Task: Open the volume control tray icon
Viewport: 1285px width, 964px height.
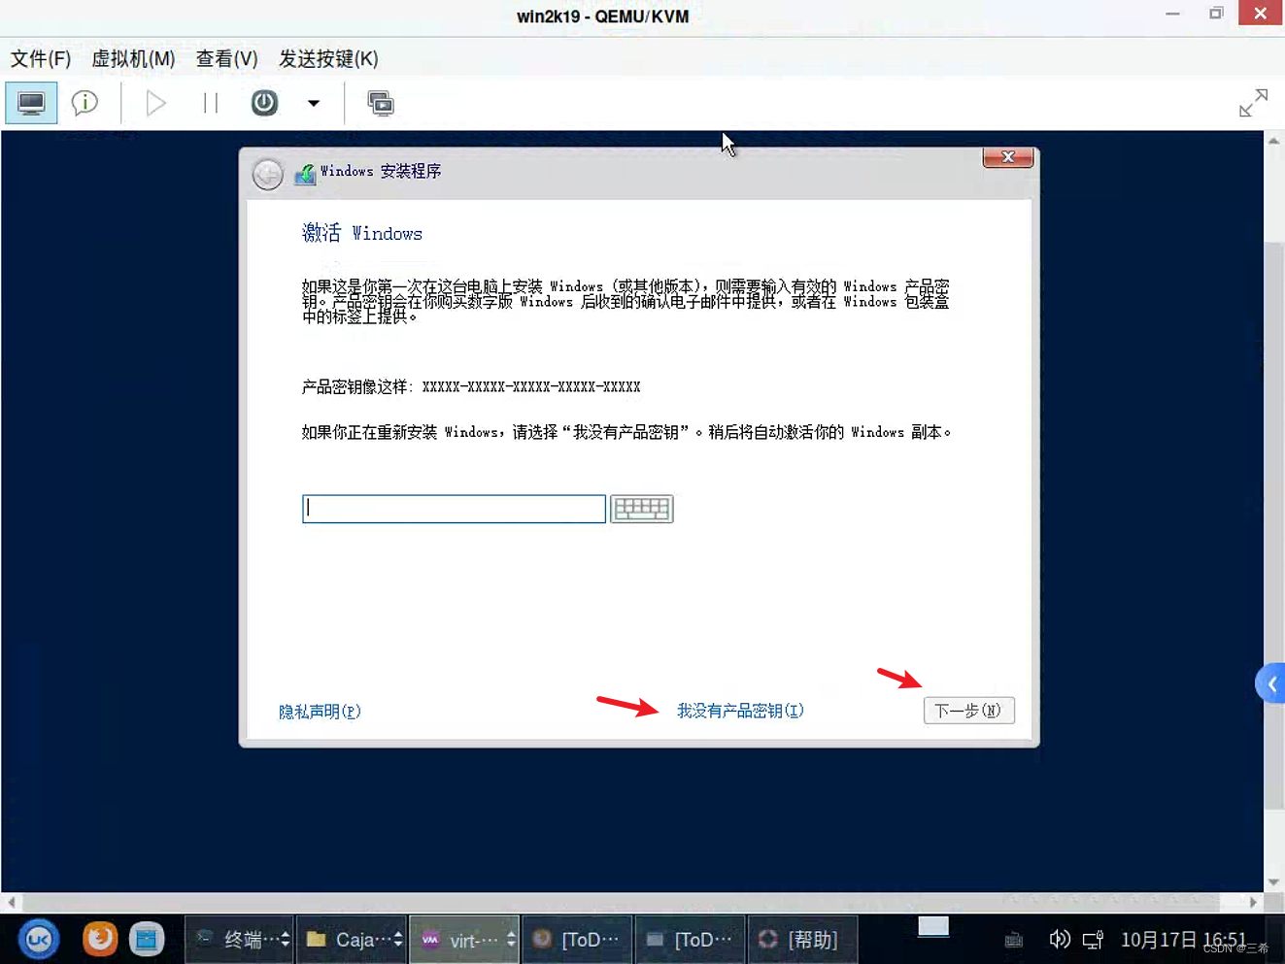Action: coord(1060,939)
